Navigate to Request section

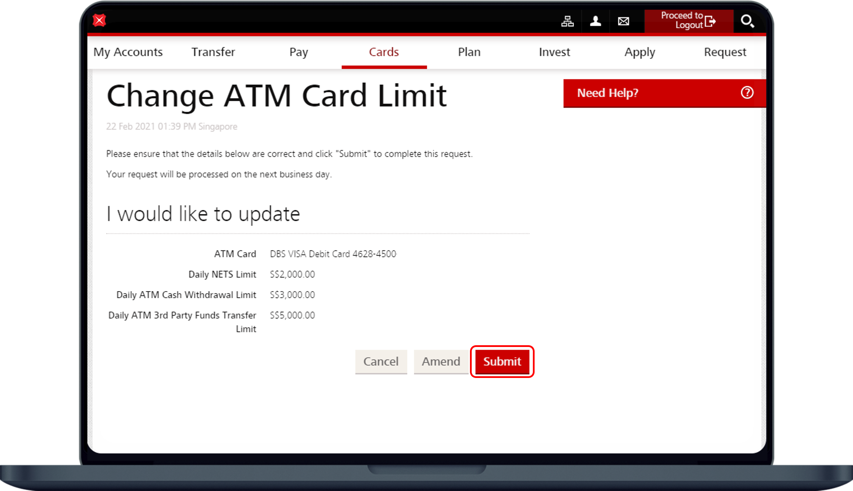coord(725,52)
